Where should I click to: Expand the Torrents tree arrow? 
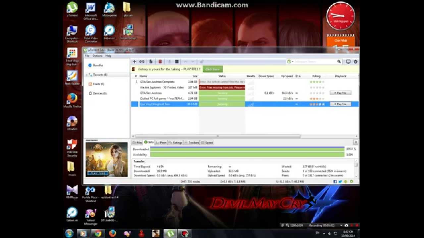click(x=87, y=75)
